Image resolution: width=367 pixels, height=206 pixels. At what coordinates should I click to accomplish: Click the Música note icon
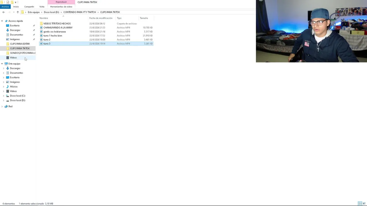click(x=7, y=86)
